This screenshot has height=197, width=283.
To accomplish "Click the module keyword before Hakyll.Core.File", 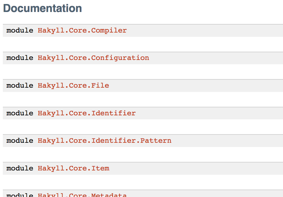I will pyautogui.click(x=20, y=86).
